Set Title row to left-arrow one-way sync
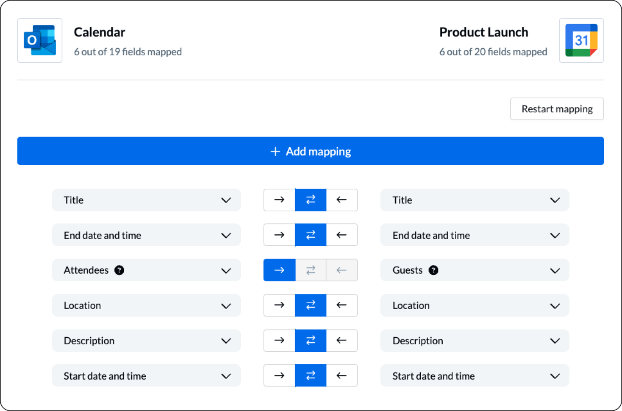 pos(342,200)
